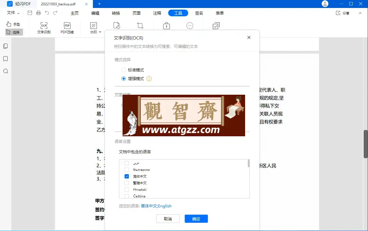This screenshot has width=368, height=231.
Task: Click the lock/protect document icon
Action: point(167,26)
